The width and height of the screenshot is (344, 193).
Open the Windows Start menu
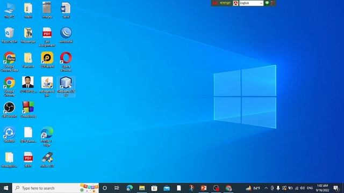(x=6, y=188)
